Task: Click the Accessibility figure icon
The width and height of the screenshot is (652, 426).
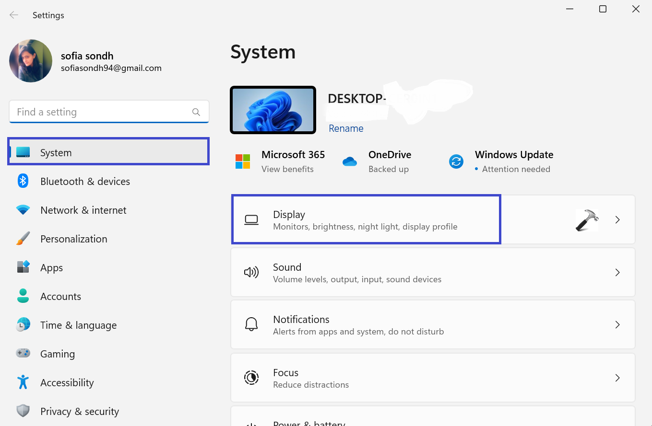Action: [23, 382]
